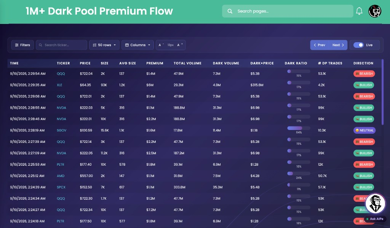Go to the Next page

click(338, 45)
